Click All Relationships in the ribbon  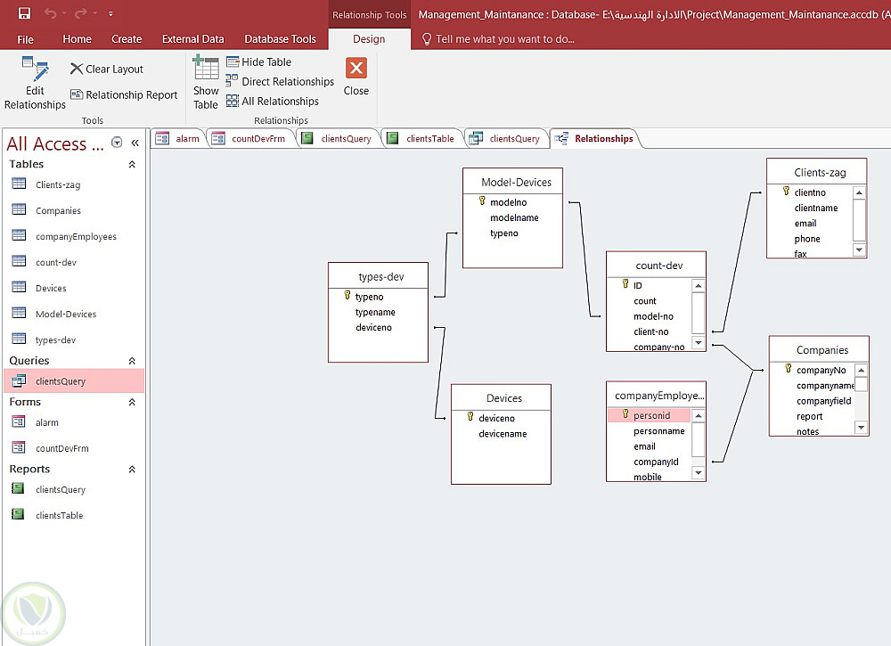[x=273, y=102]
